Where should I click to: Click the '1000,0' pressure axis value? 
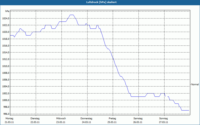[6, 100]
